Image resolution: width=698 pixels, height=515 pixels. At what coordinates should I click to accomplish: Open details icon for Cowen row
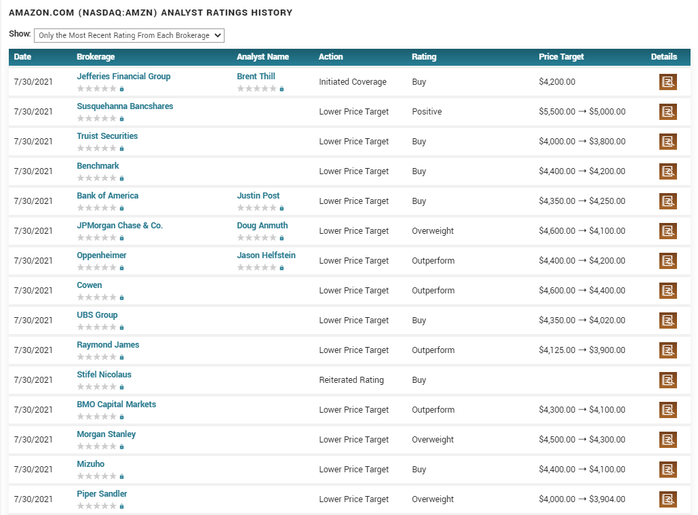(x=667, y=291)
